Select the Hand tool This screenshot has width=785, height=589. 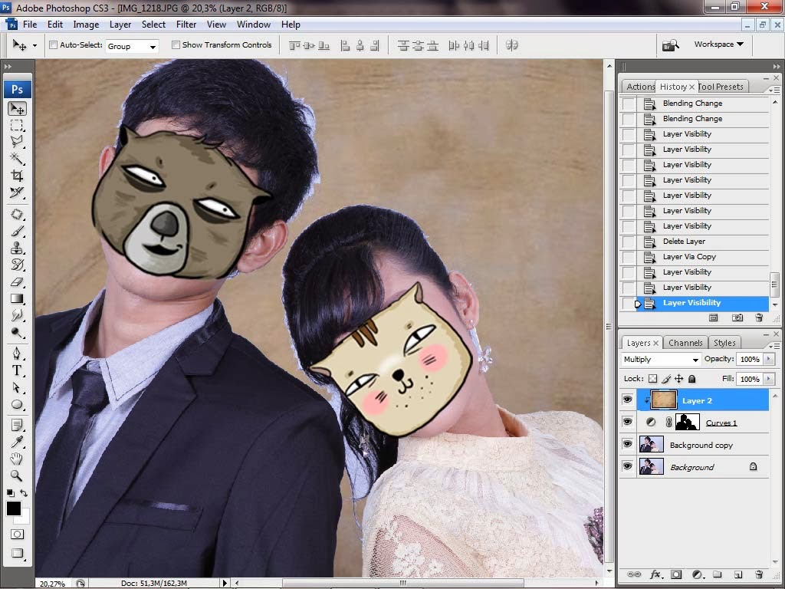[17, 459]
